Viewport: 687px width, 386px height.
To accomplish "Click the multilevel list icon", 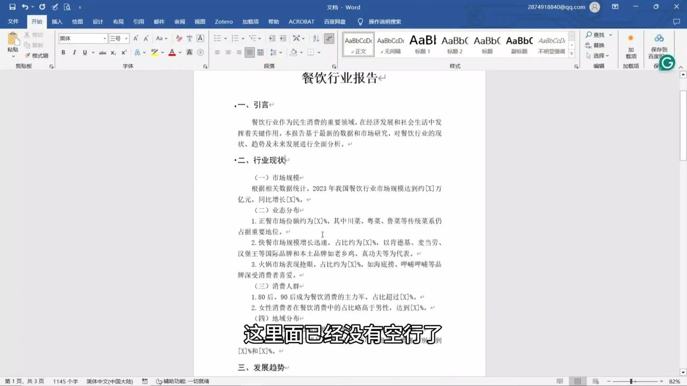I will tap(253, 38).
